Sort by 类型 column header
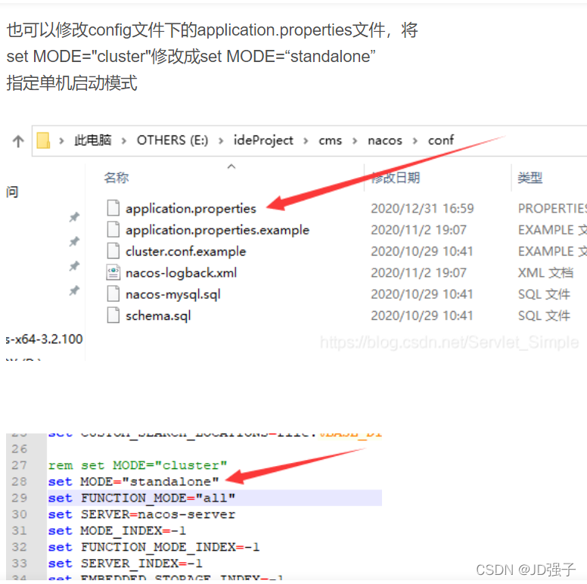This screenshot has width=587, height=584. [x=530, y=178]
